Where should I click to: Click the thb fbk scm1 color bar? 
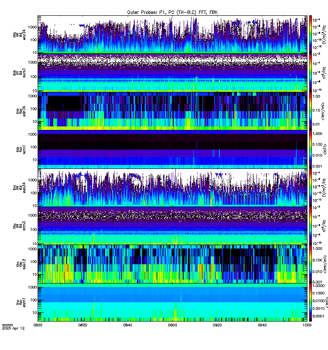click(x=311, y=149)
